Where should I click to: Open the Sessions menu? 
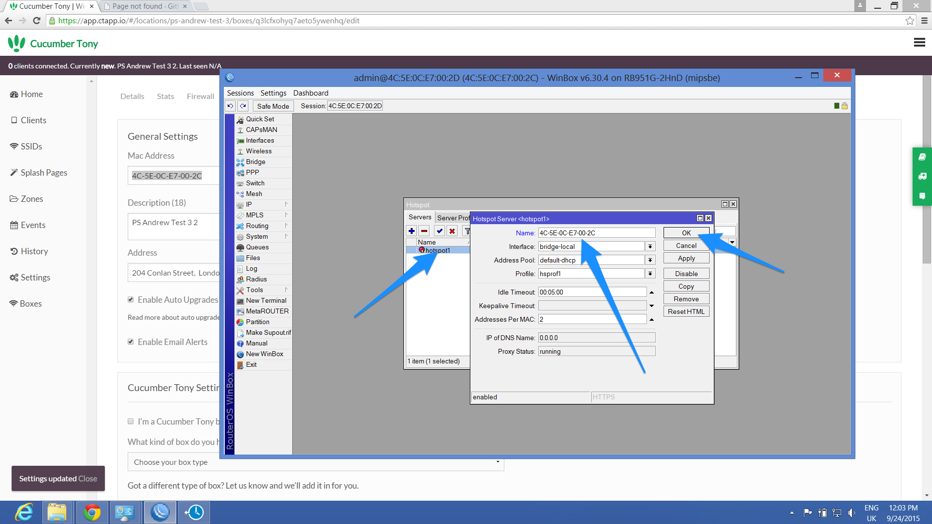[x=240, y=93]
